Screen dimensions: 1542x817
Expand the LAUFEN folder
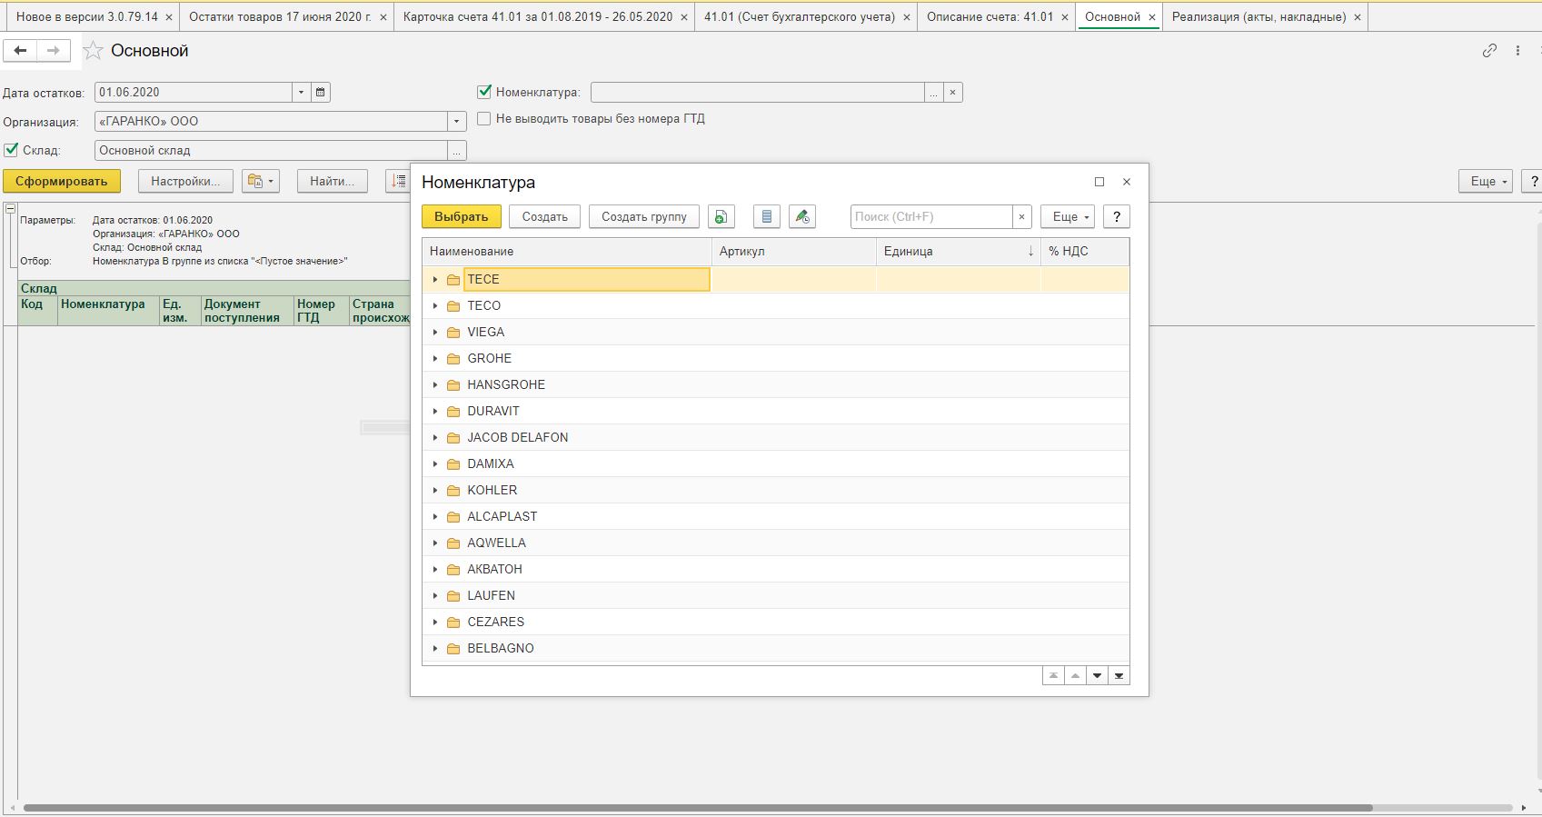click(x=435, y=595)
